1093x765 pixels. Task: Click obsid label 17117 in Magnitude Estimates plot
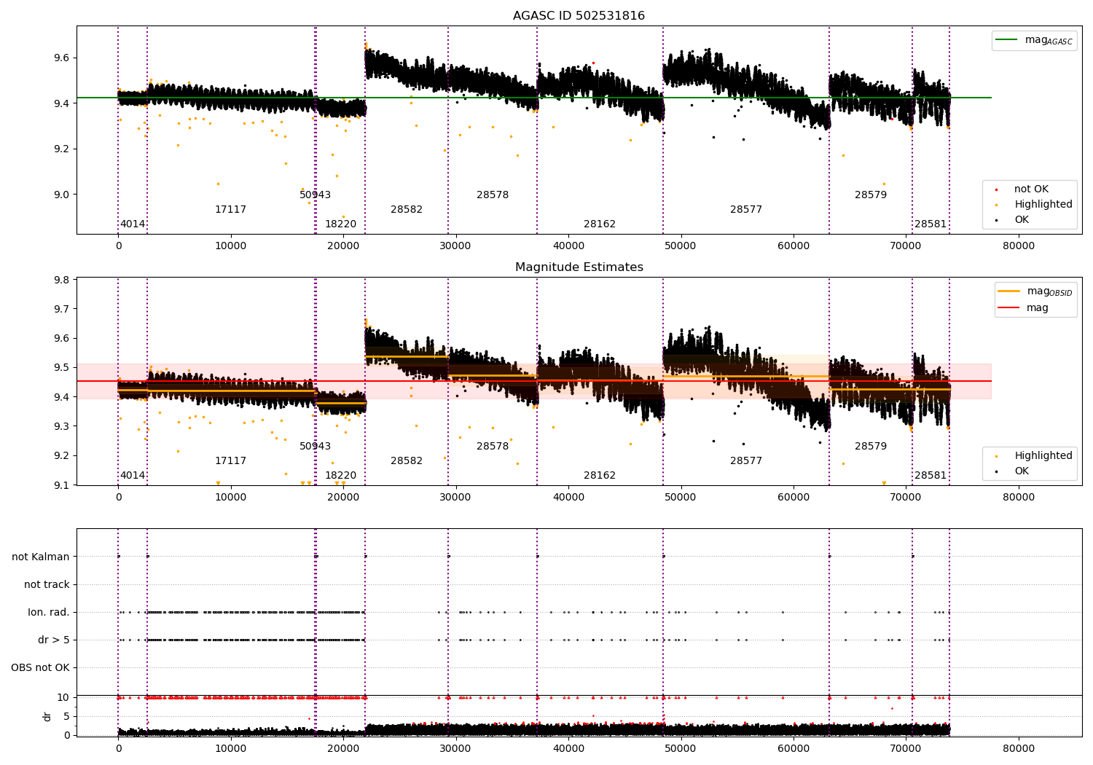tap(230, 461)
